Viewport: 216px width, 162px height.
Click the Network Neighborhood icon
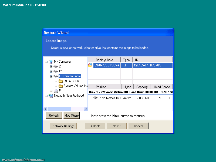51,96
